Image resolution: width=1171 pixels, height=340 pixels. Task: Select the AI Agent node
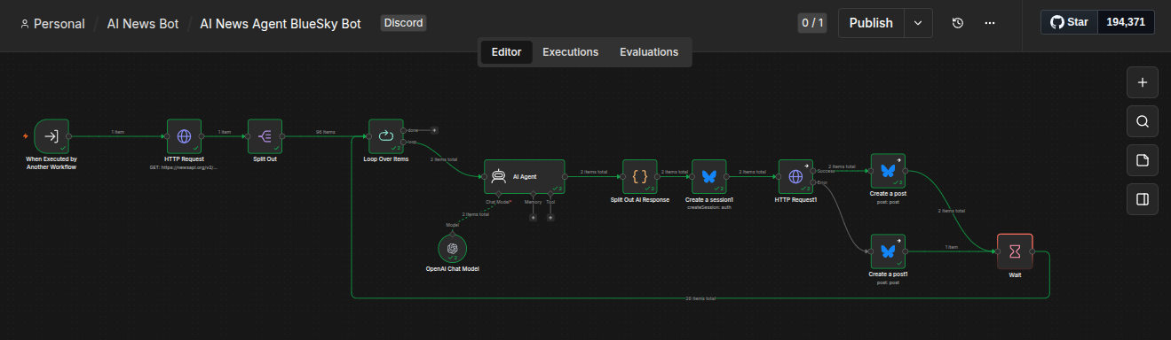click(525, 176)
